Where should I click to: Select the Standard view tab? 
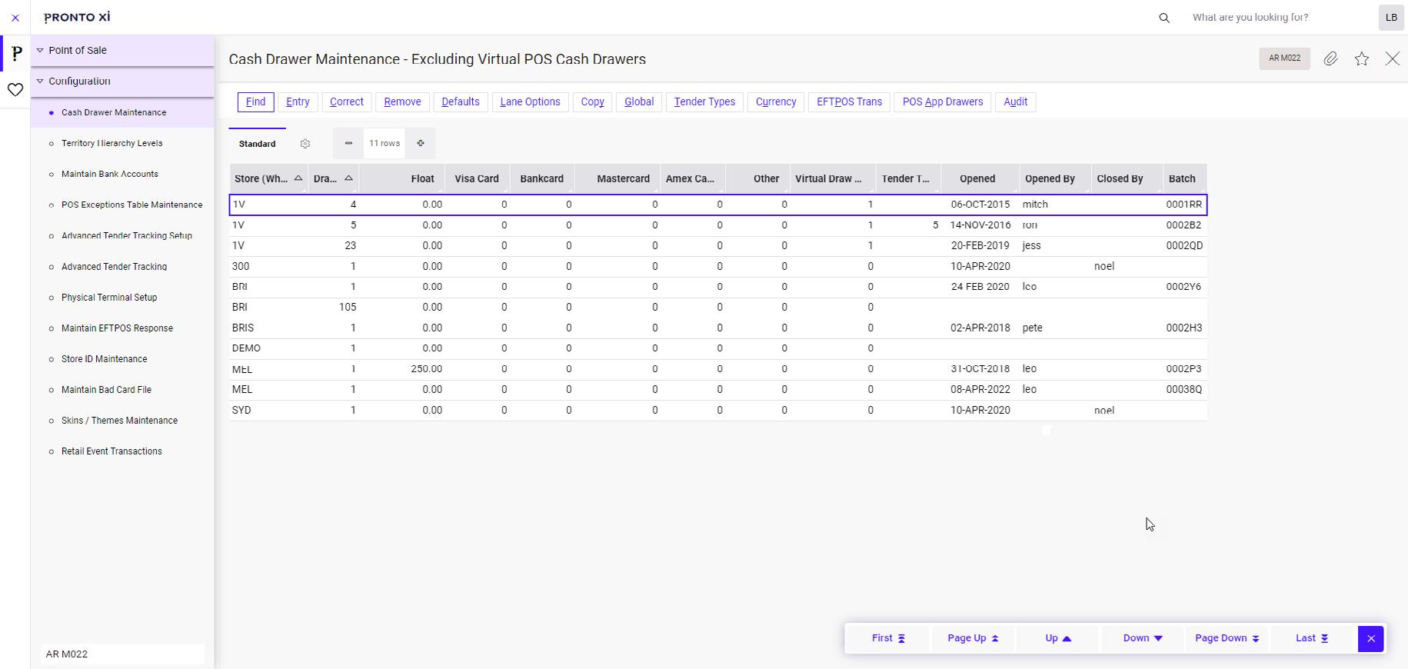pyautogui.click(x=257, y=144)
